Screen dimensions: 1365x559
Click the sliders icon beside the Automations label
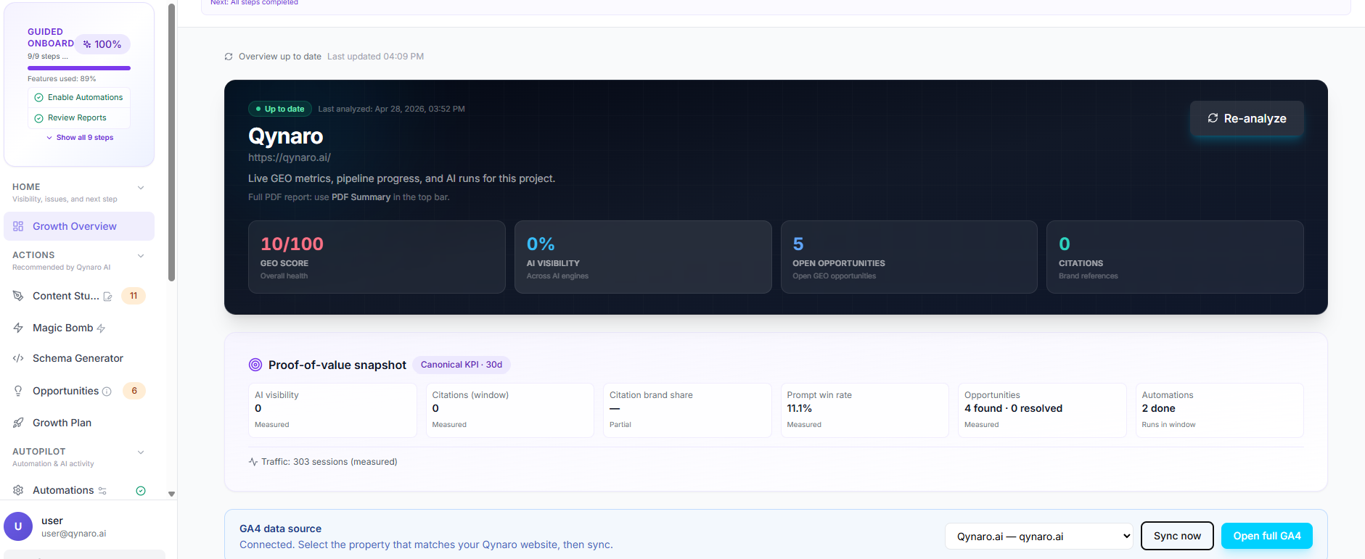(102, 491)
